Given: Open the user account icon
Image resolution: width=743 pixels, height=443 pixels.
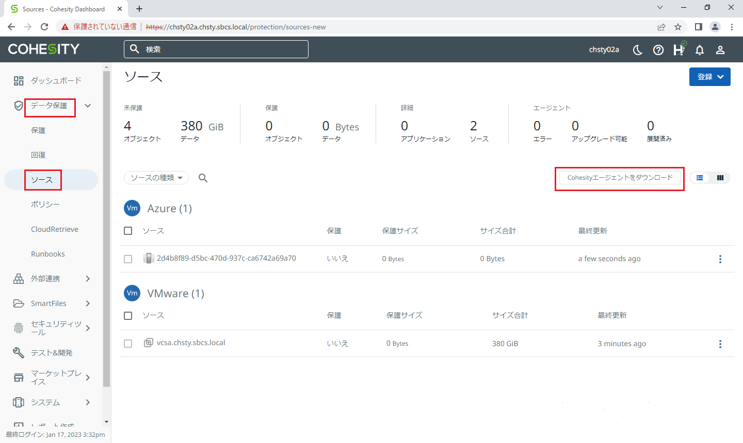Looking at the screenshot, I should tap(720, 49).
